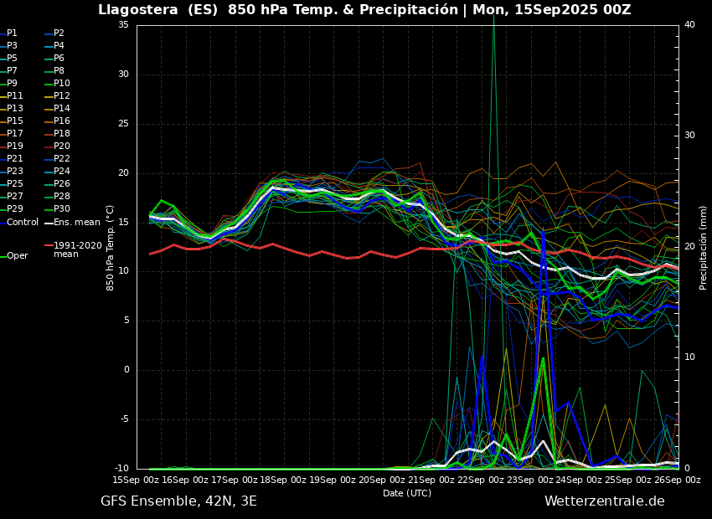Click the 15 tick on the temperature axis
Viewport: 712px width, 519px height.
point(123,223)
